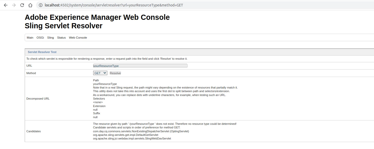Open browser home page icon

(30, 5)
